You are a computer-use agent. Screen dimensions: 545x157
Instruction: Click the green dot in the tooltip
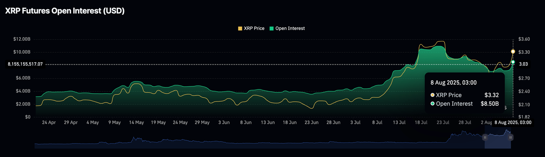tap(433, 104)
